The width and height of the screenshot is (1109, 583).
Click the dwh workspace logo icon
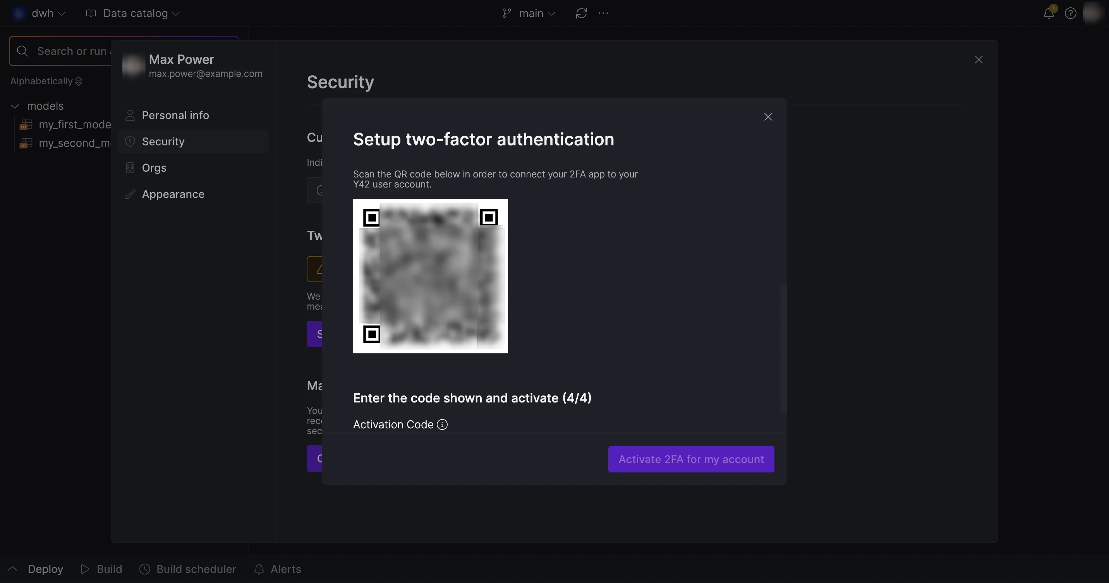pyautogui.click(x=19, y=13)
